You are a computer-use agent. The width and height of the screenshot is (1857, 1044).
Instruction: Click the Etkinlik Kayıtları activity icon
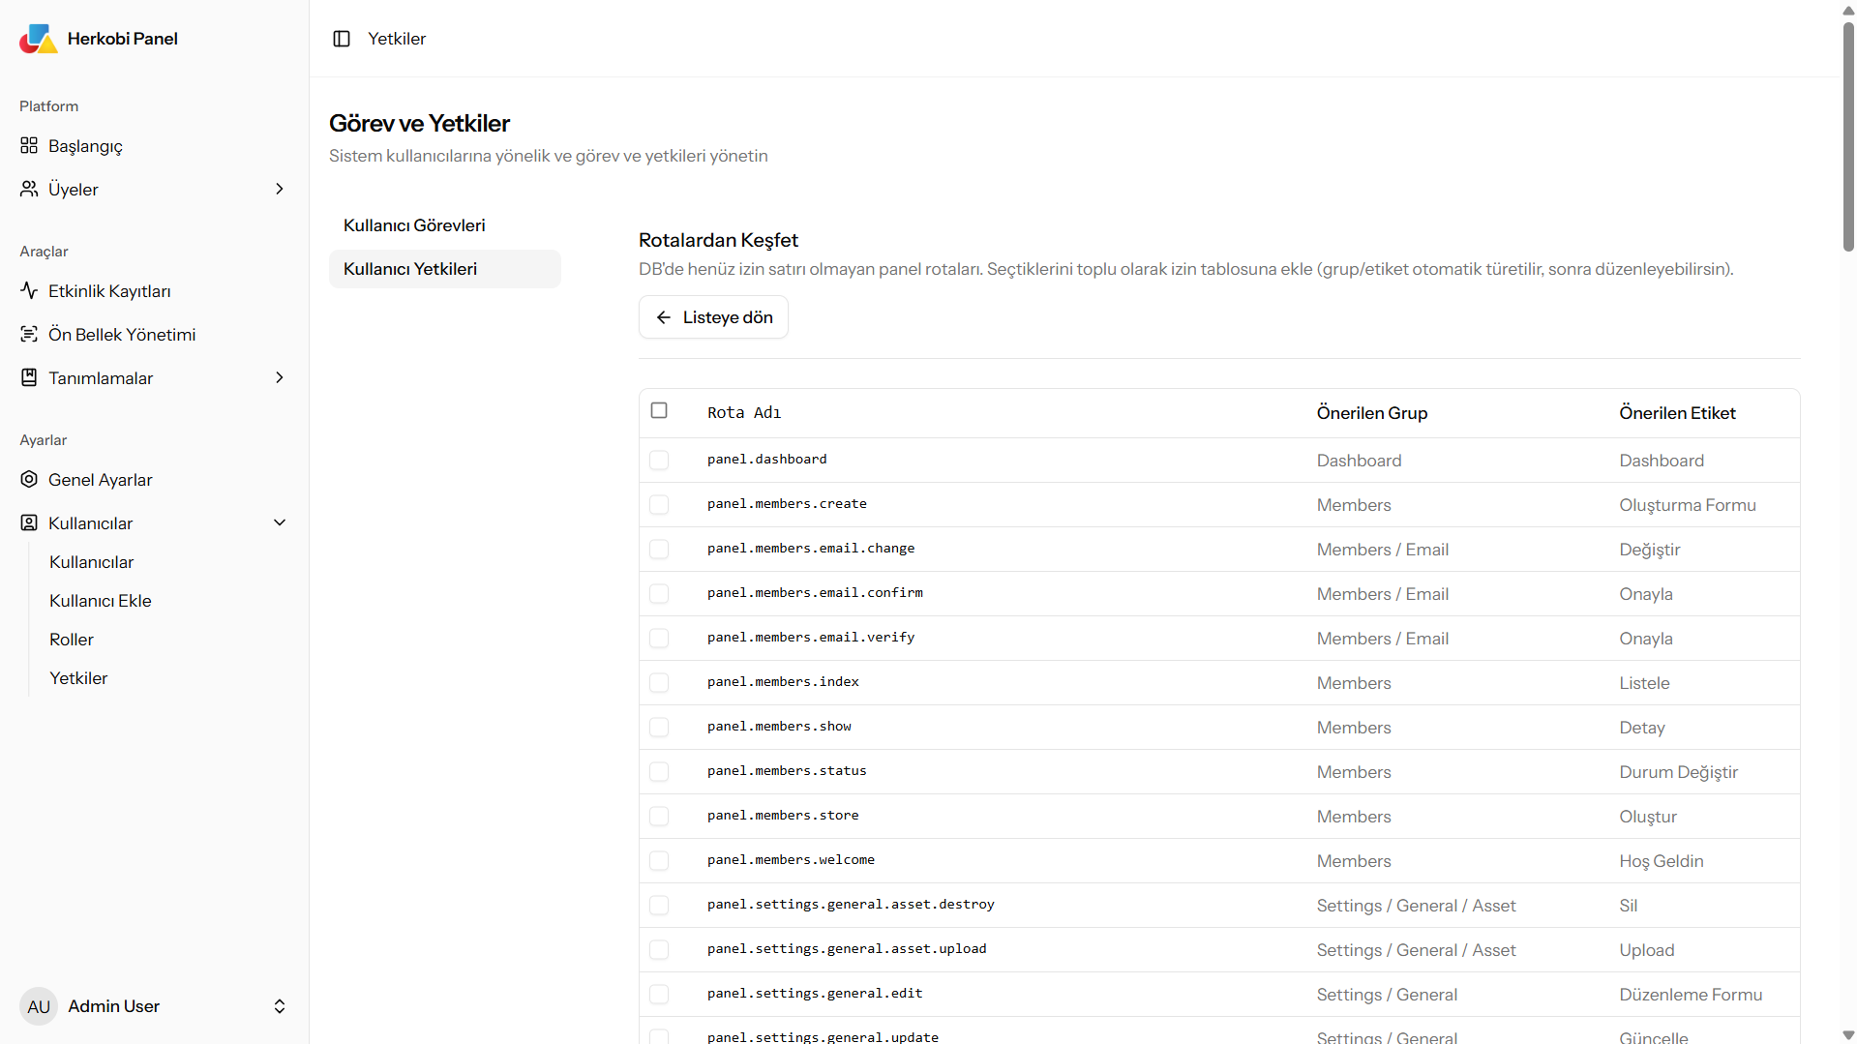click(x=29, y=290)
